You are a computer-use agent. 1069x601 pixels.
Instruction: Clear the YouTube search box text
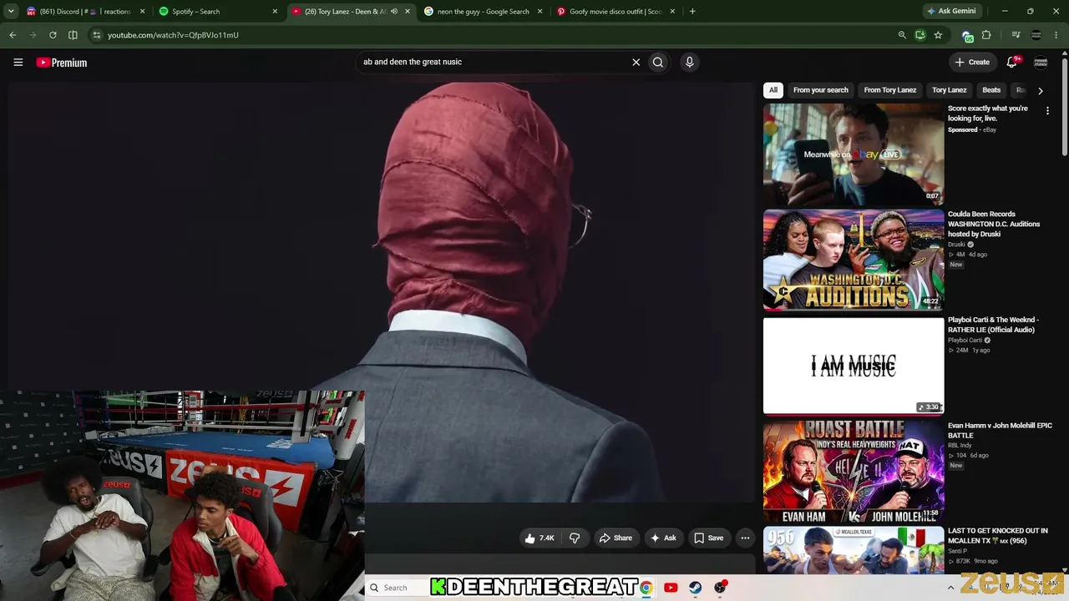[x=636, y=62]
